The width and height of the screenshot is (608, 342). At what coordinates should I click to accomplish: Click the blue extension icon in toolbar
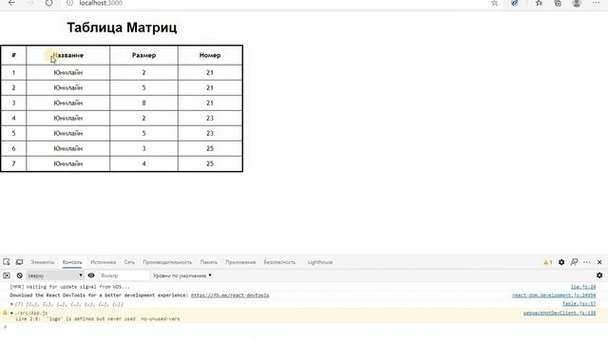point(515,3)
